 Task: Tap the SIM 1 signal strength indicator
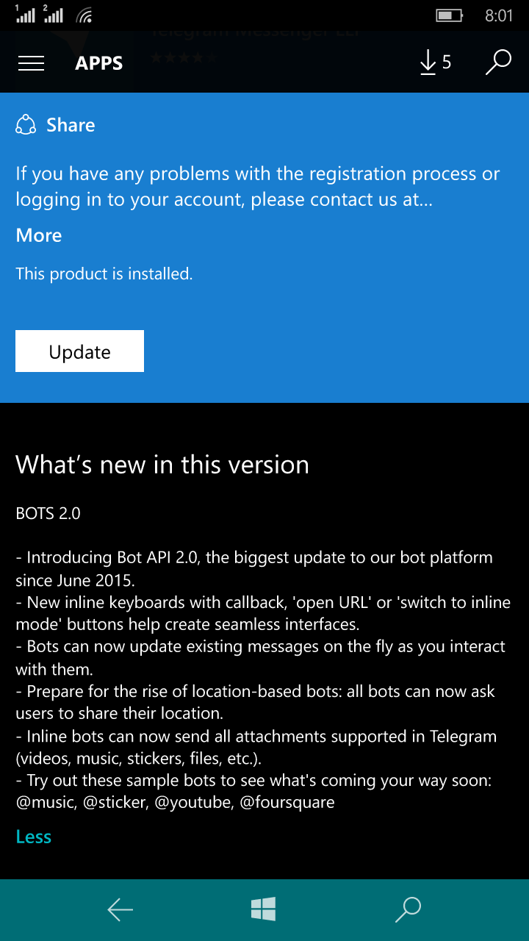[x=25, y=14]
